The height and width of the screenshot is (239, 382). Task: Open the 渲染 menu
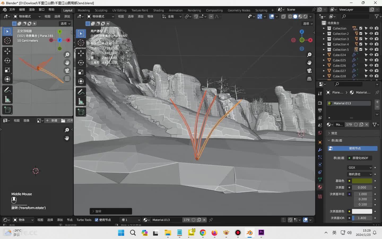point(32,10)
